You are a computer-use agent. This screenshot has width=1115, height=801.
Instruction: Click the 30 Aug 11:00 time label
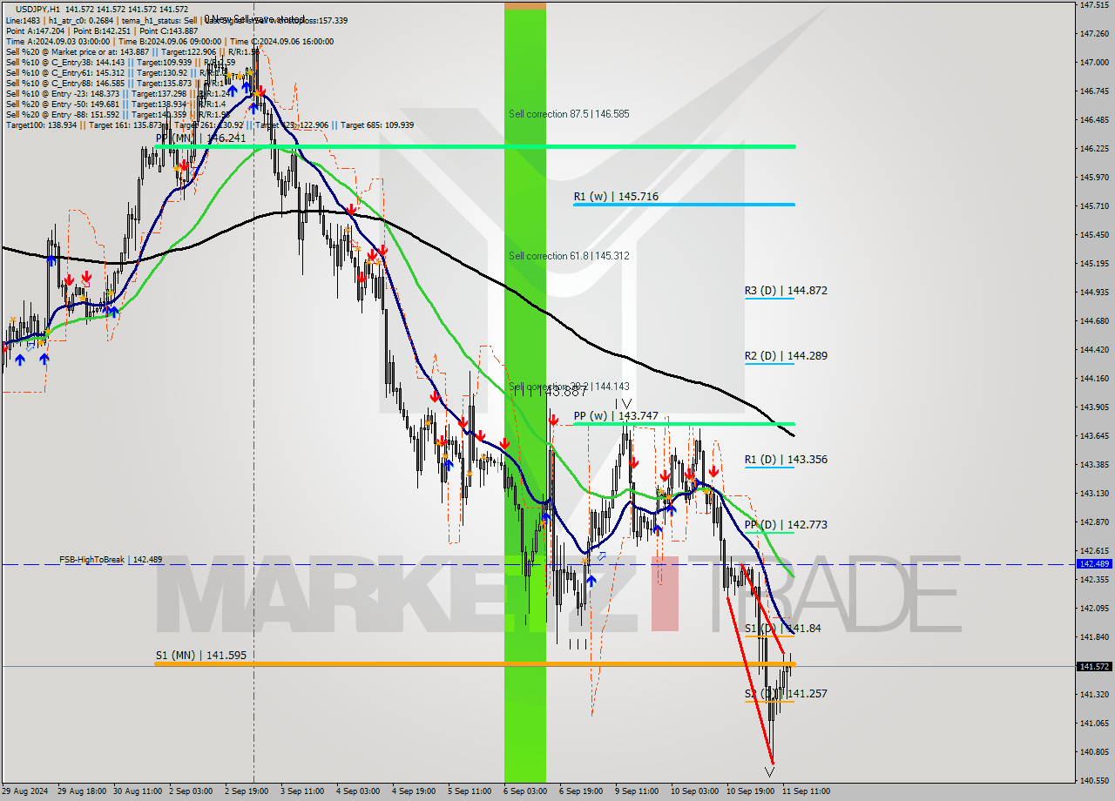(138, 791)
